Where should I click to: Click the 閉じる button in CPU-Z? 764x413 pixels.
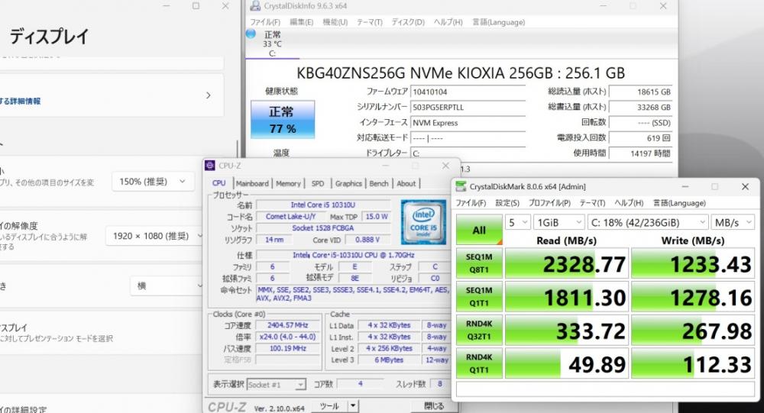click(x=434, y=405)
